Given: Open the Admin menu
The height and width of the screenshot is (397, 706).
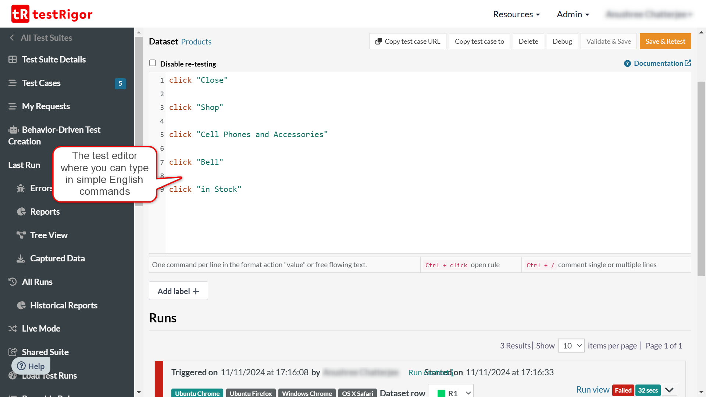Looking at the screenshot, I should click(573, 14).
